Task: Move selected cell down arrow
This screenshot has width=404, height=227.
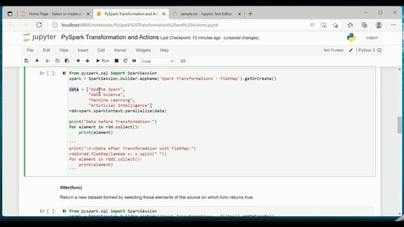Action: 88,61
